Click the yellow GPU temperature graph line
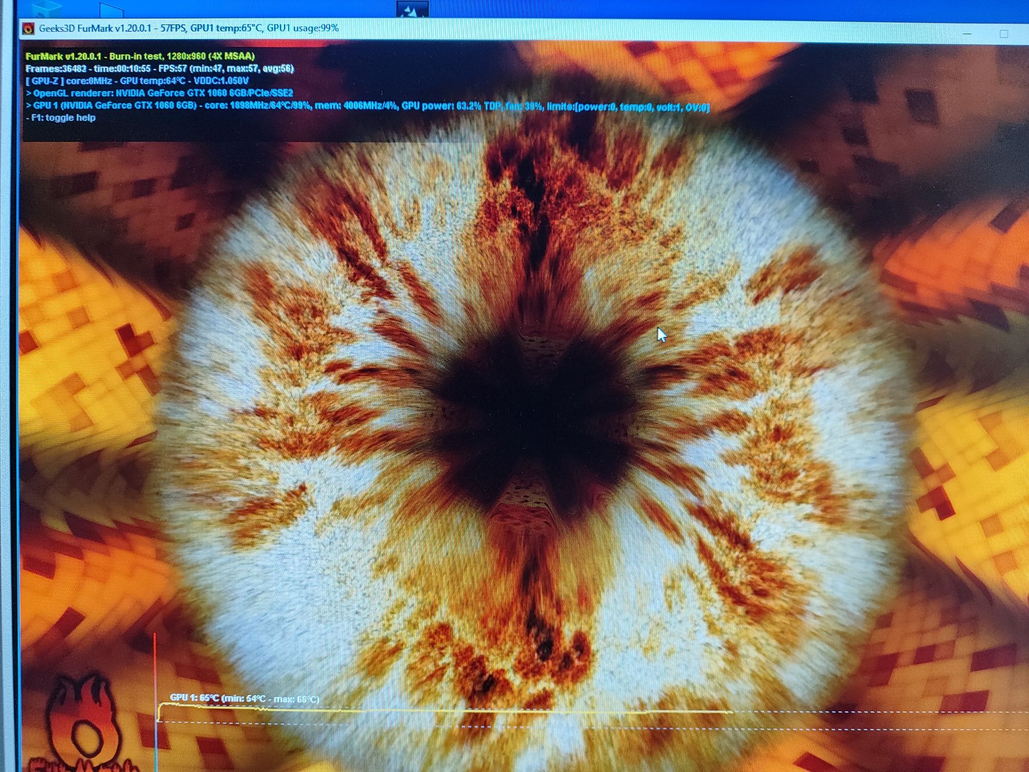 [445, 711]
